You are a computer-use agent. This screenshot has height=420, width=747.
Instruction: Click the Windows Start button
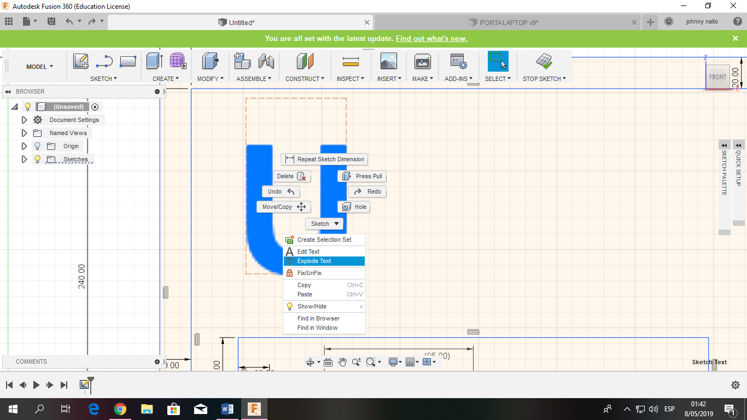coord(13,409)
